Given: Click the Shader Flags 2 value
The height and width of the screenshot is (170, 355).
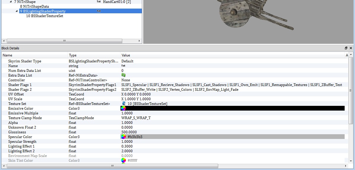Looking at the screenshot, I should 180,90.
